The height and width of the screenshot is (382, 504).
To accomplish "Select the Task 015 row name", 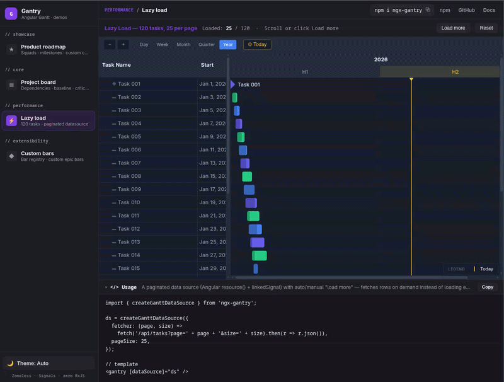I will [129, 268].
